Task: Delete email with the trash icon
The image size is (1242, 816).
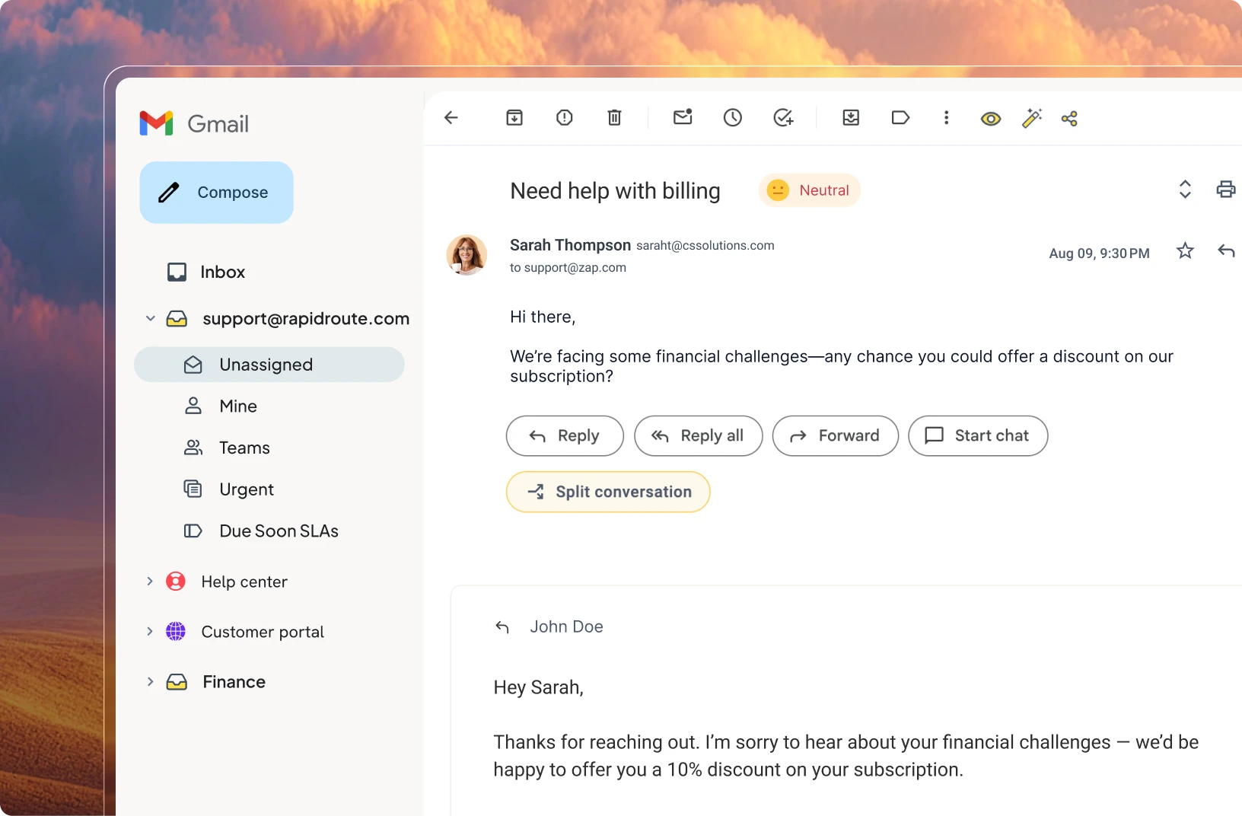Action: coord(614,117)
